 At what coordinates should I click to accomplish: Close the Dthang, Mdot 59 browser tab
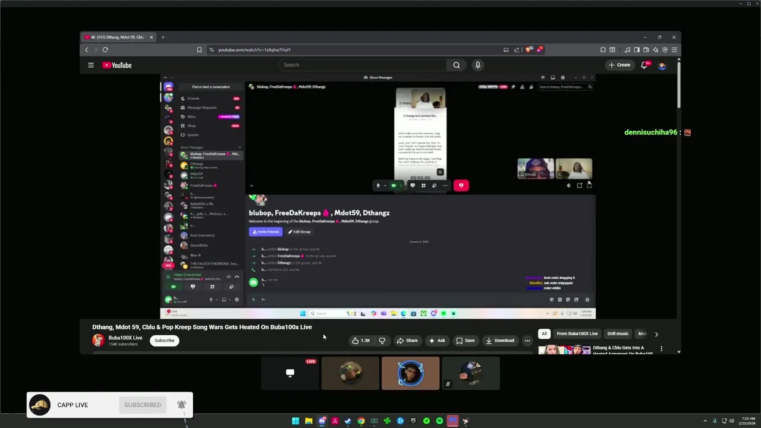tap(151, 37)
